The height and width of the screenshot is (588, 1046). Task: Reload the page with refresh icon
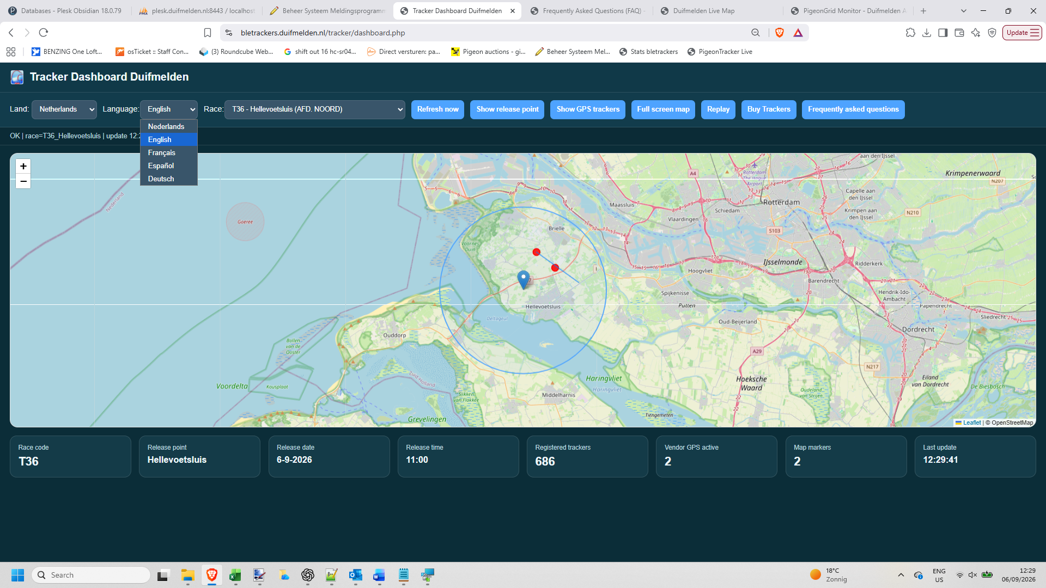pyautogui.click(x=44, y=33)
